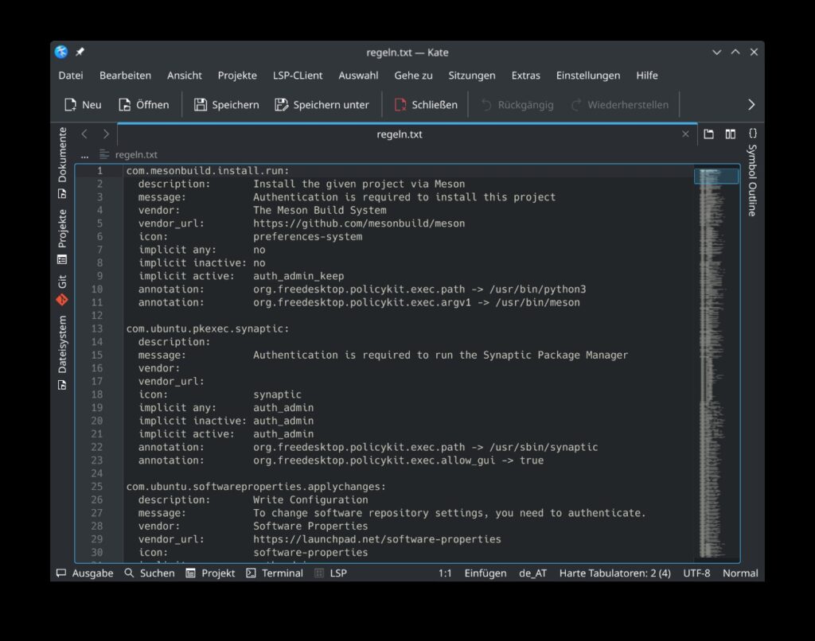The width and height of the screenshot is (815, 641).
Task: Select the regeln.txt tab
Action: [x=400, y=134]
